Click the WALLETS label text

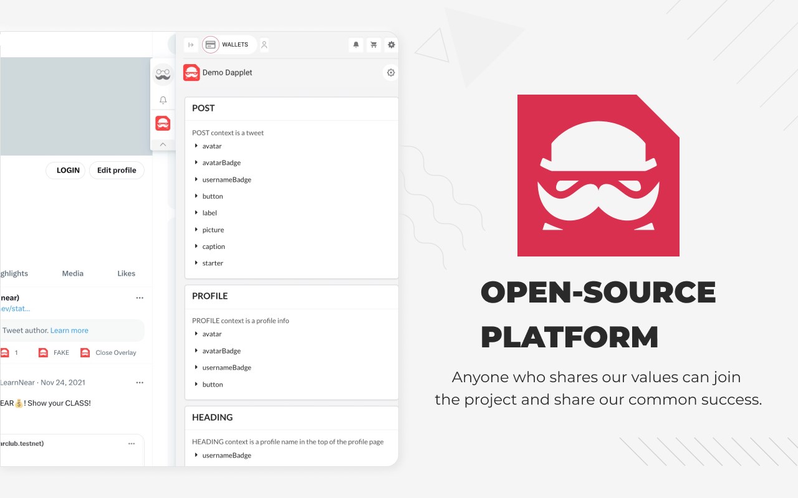point(235,45)
